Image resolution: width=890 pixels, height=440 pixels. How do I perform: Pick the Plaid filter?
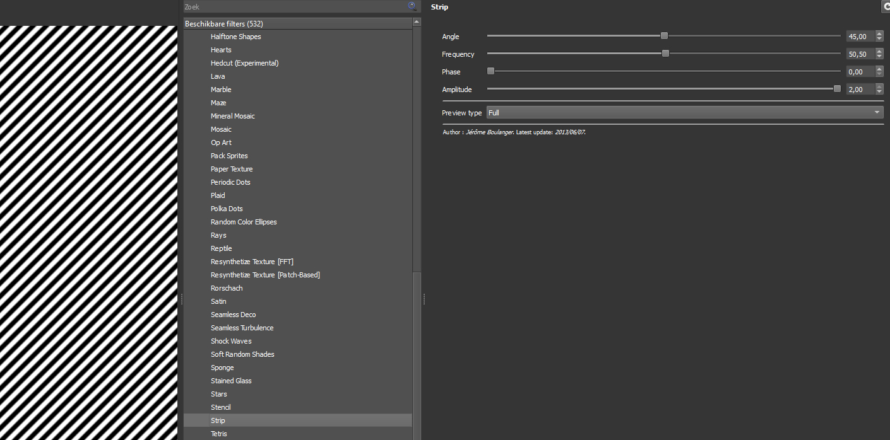pos(218,195)
